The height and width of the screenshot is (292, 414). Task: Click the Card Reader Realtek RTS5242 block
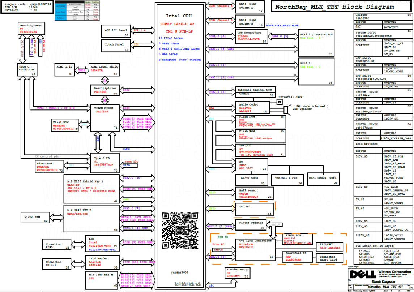point(102,262)
